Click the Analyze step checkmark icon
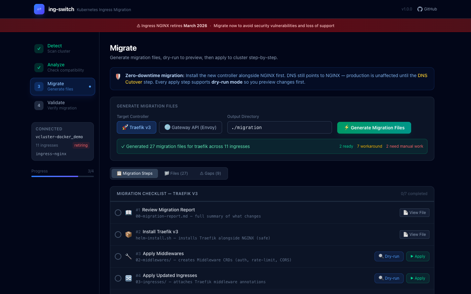The width and height of the screenshot is (471, 294). coord(39,67)
